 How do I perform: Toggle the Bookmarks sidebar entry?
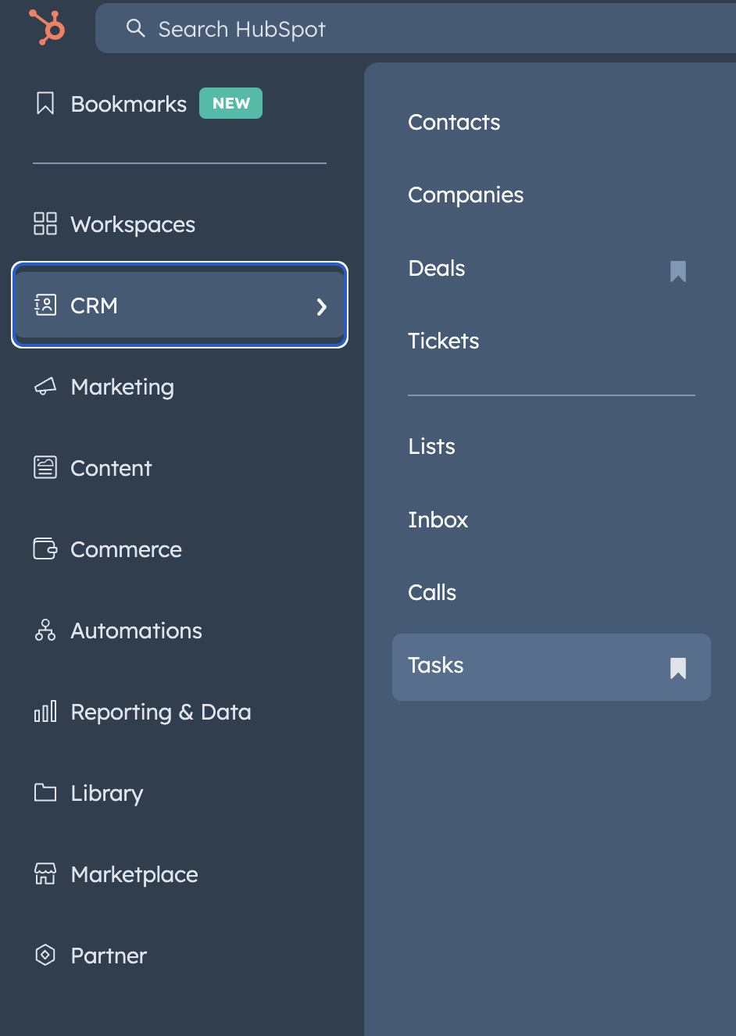[x=128, y=103]
